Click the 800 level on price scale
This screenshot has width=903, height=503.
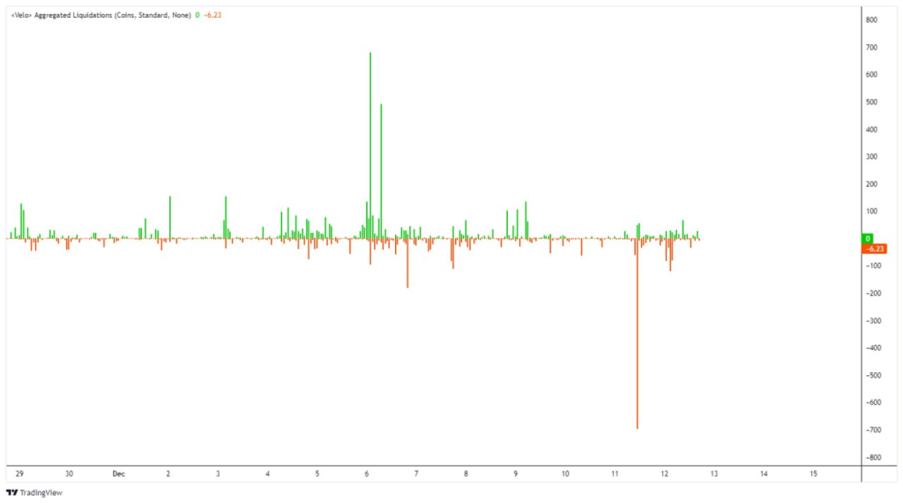pos(870,19)
